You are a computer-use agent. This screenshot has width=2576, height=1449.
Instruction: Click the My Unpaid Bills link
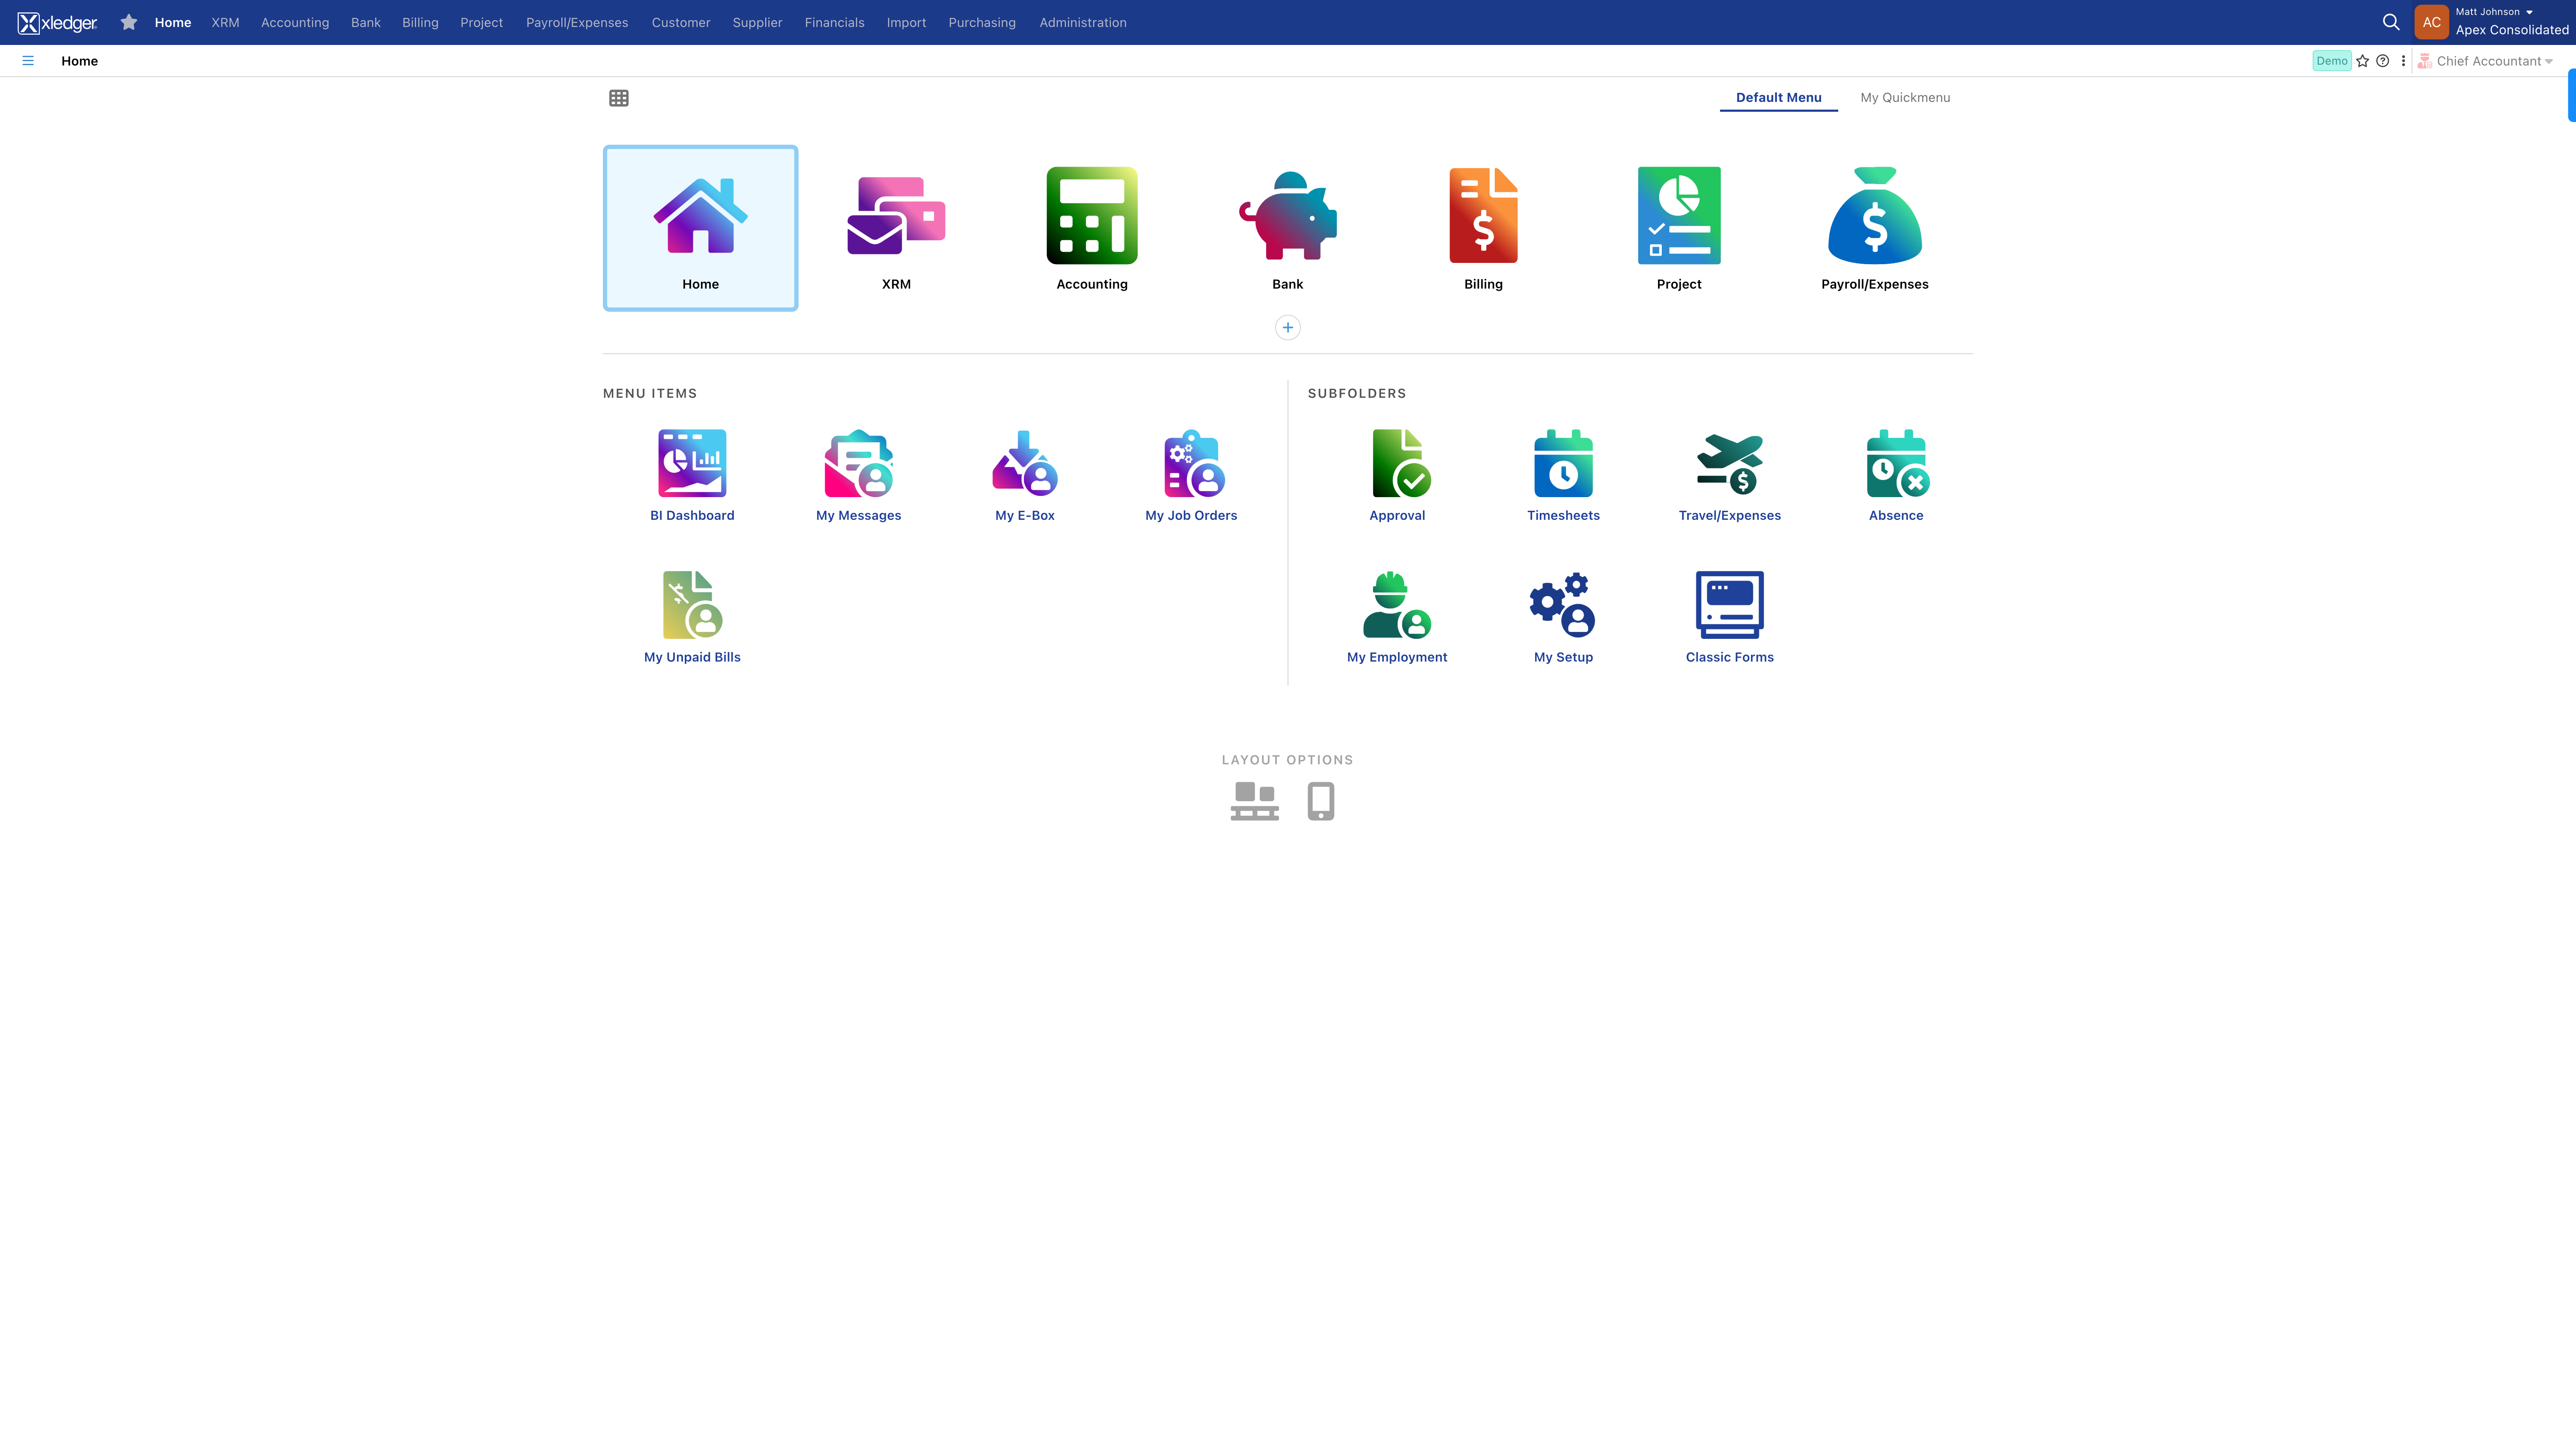tap(692, 657)
